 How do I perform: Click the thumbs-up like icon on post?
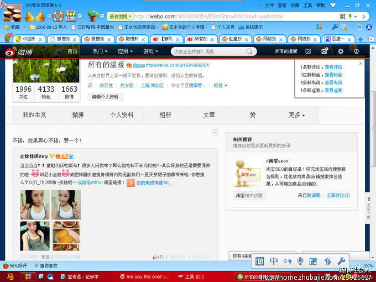click(155, 257)
